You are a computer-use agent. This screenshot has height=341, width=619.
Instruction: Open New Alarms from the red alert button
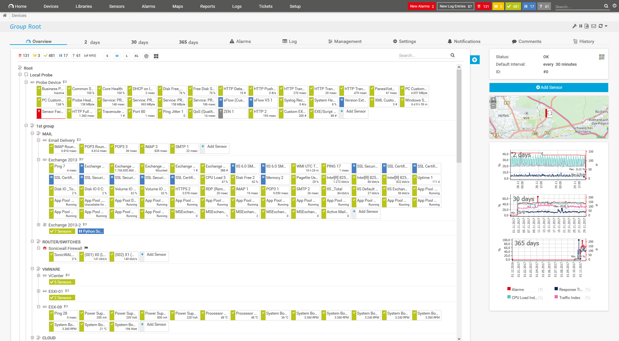421,6
